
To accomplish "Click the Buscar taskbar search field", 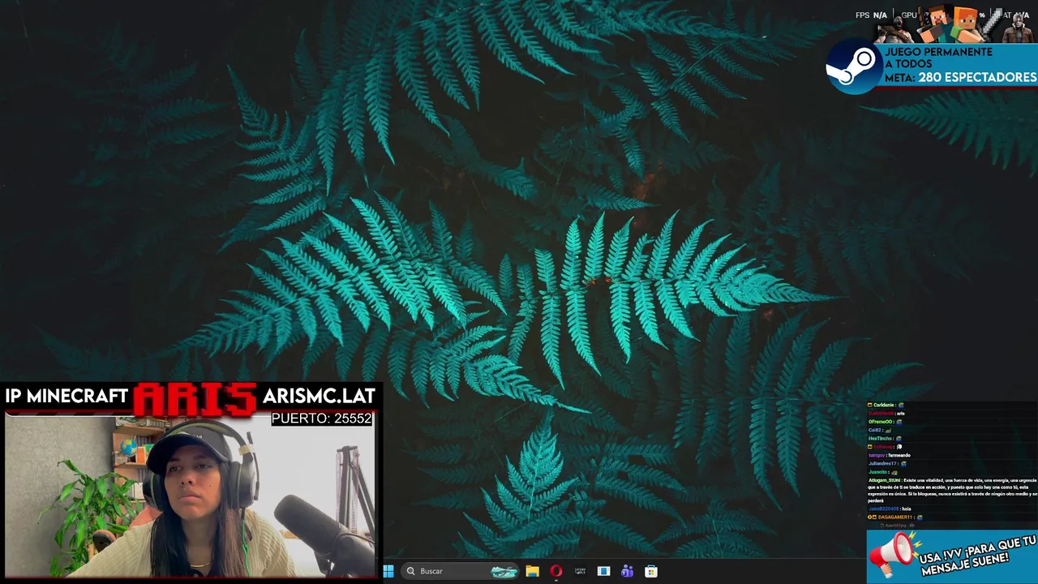I will click(x=461, y=571).
